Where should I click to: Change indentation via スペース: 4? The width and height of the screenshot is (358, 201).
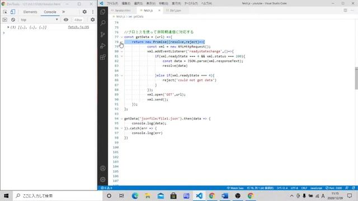pos(282,188)
